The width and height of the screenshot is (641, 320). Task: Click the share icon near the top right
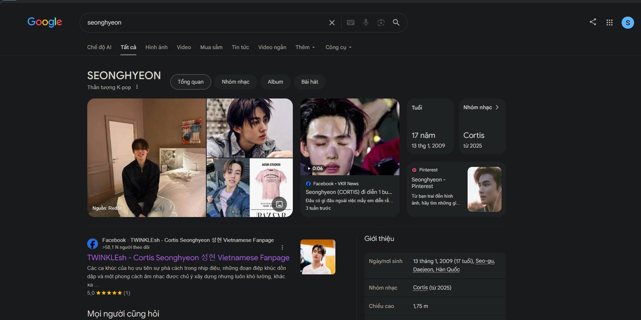(593, 22)
